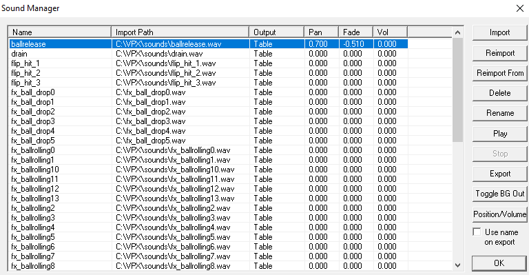Click the Table output of drain
This screenshot has height=275, width=529.
tap(263, 54)
